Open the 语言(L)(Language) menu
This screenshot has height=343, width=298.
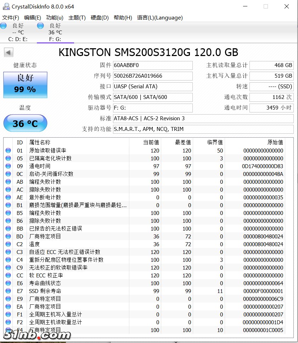[x=160, y=18]
